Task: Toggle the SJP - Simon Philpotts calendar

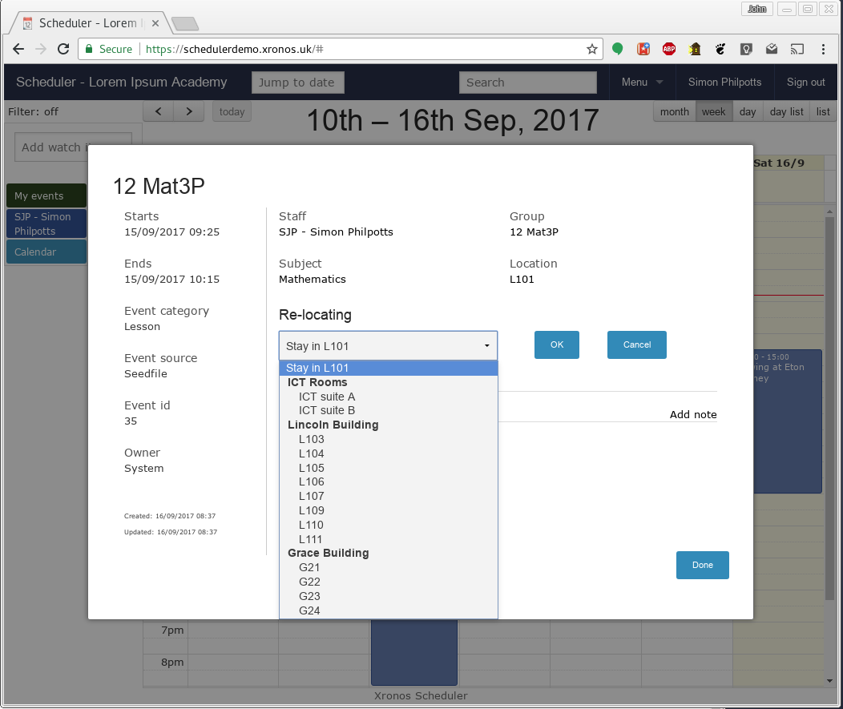Action: tap(46, 224)
